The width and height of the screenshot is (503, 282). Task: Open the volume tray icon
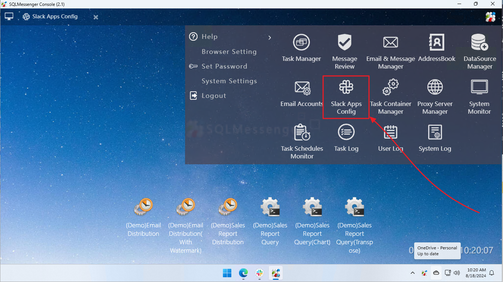(x=457, y=273)
